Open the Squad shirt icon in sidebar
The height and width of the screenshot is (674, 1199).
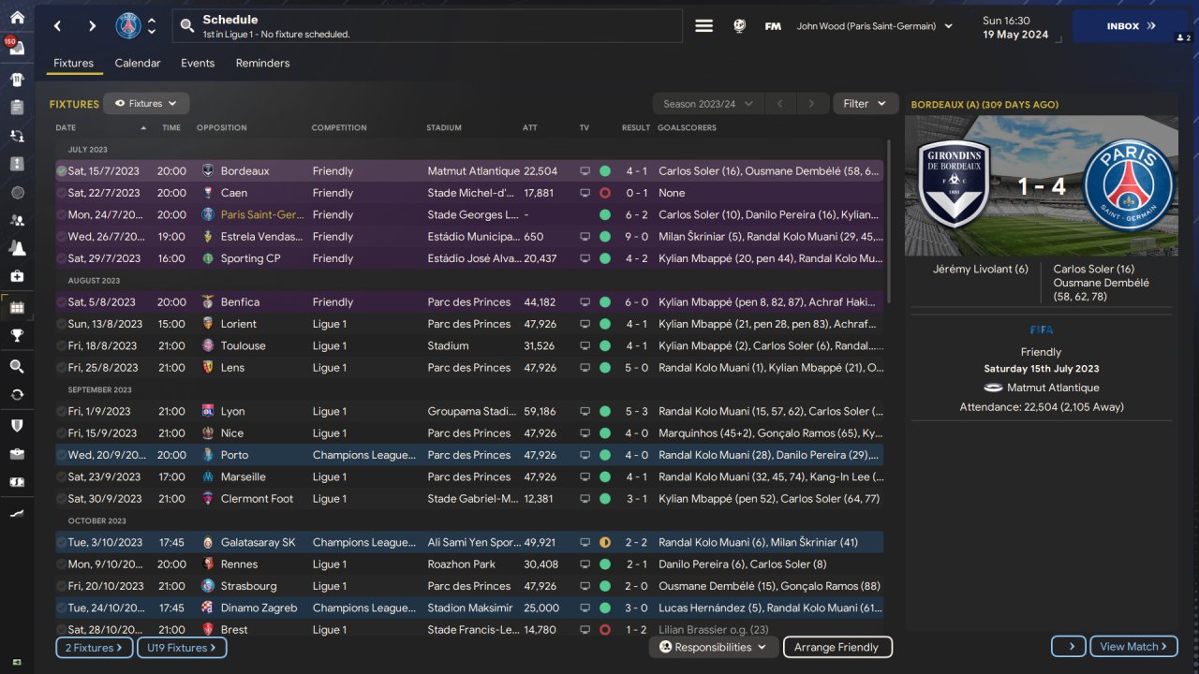17,80
